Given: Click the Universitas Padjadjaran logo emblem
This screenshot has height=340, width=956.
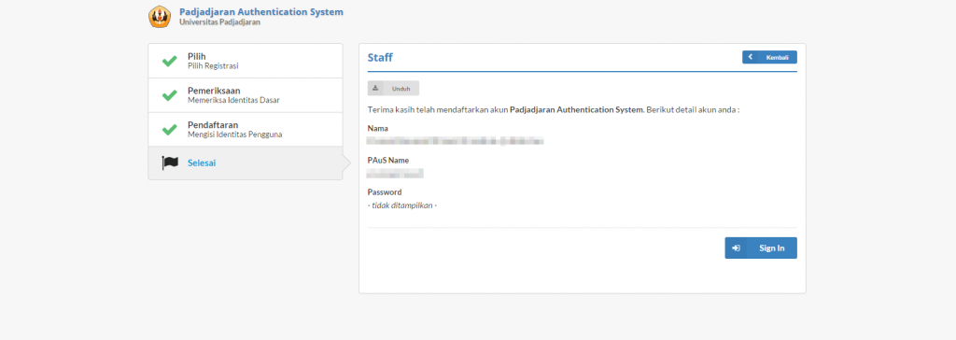Looking at the screenshot, I should pos(160,17).
